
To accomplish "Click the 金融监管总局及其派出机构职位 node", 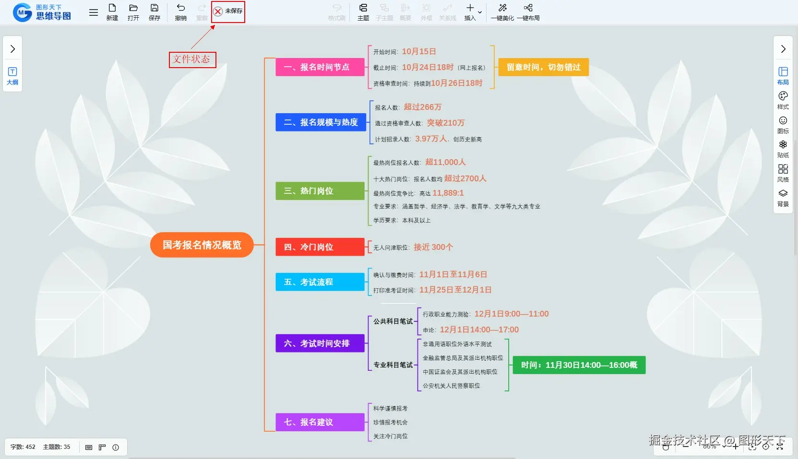I will 463,358.
